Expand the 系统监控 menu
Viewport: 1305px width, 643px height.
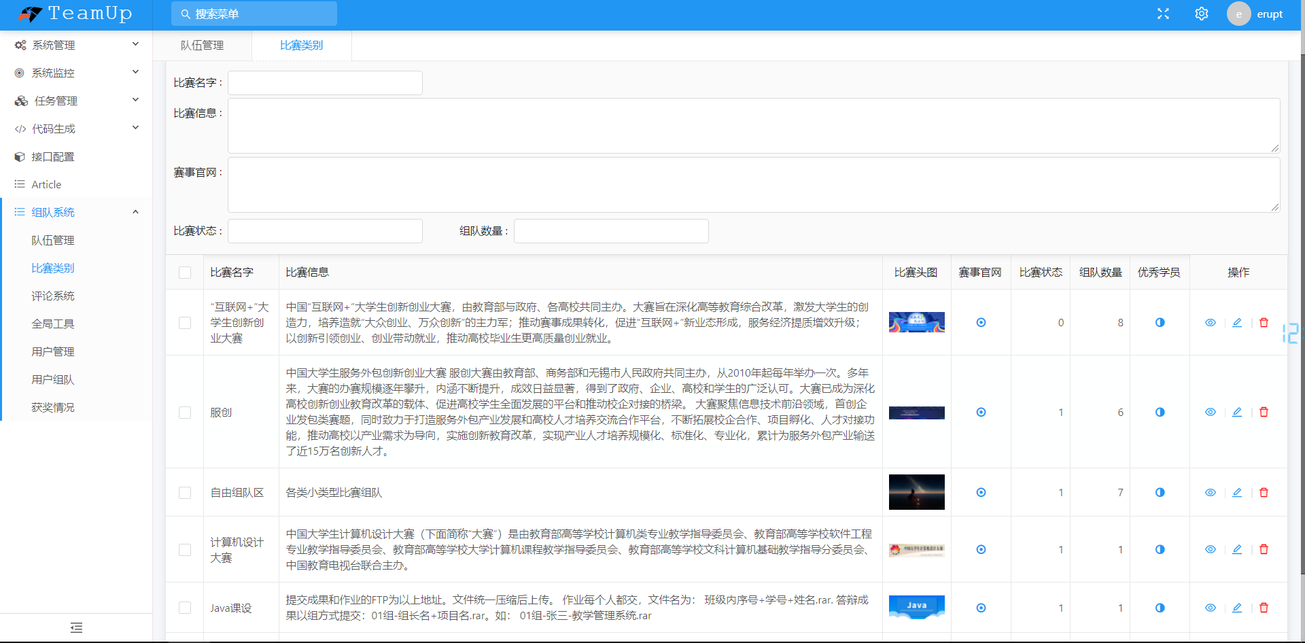[76, 73]
